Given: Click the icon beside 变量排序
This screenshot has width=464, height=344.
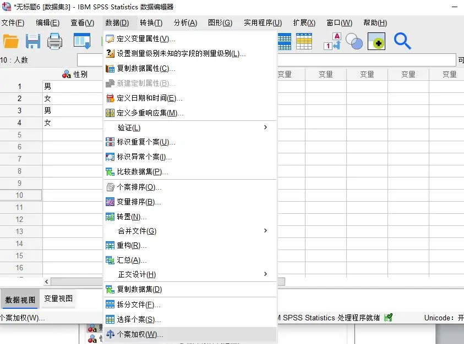Looking at the screenshot, I should coord(110,202).
